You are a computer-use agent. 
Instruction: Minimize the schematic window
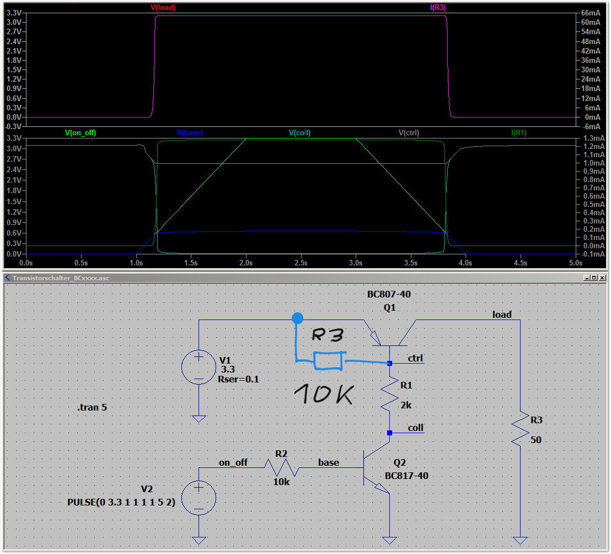(x=586, y=278)
